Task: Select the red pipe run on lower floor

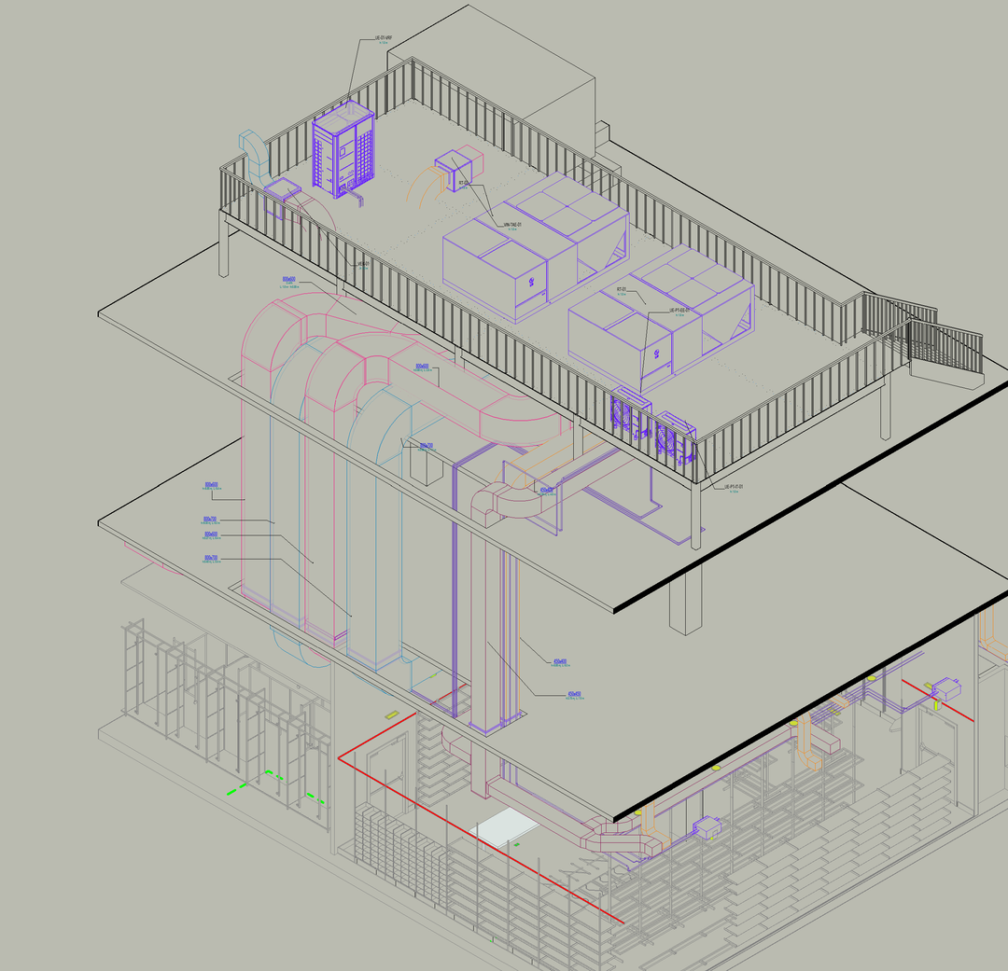Action: [x=467, y=821]
